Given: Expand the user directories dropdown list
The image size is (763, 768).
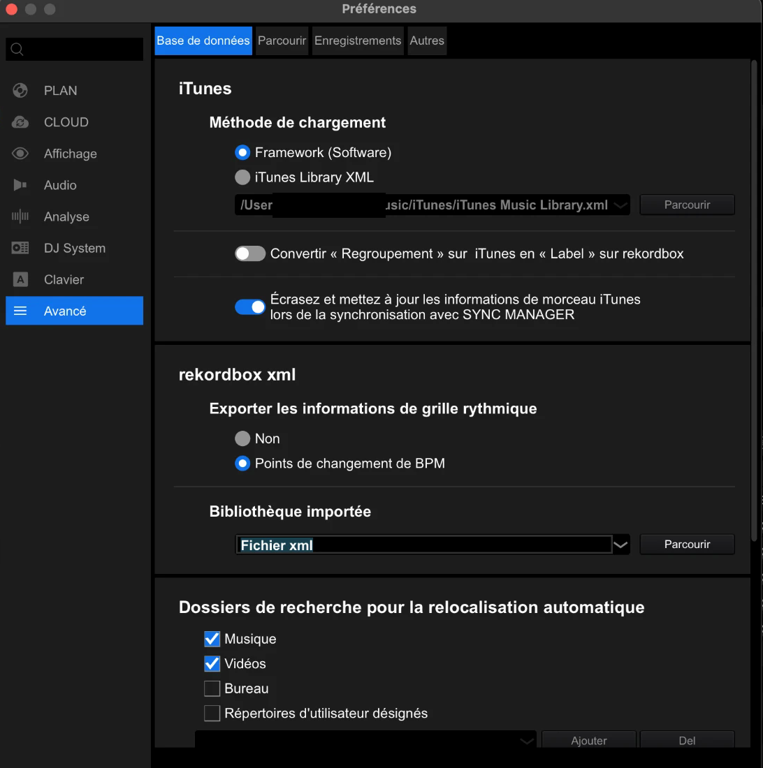Looking at the screenshot, I should (527, 741).
